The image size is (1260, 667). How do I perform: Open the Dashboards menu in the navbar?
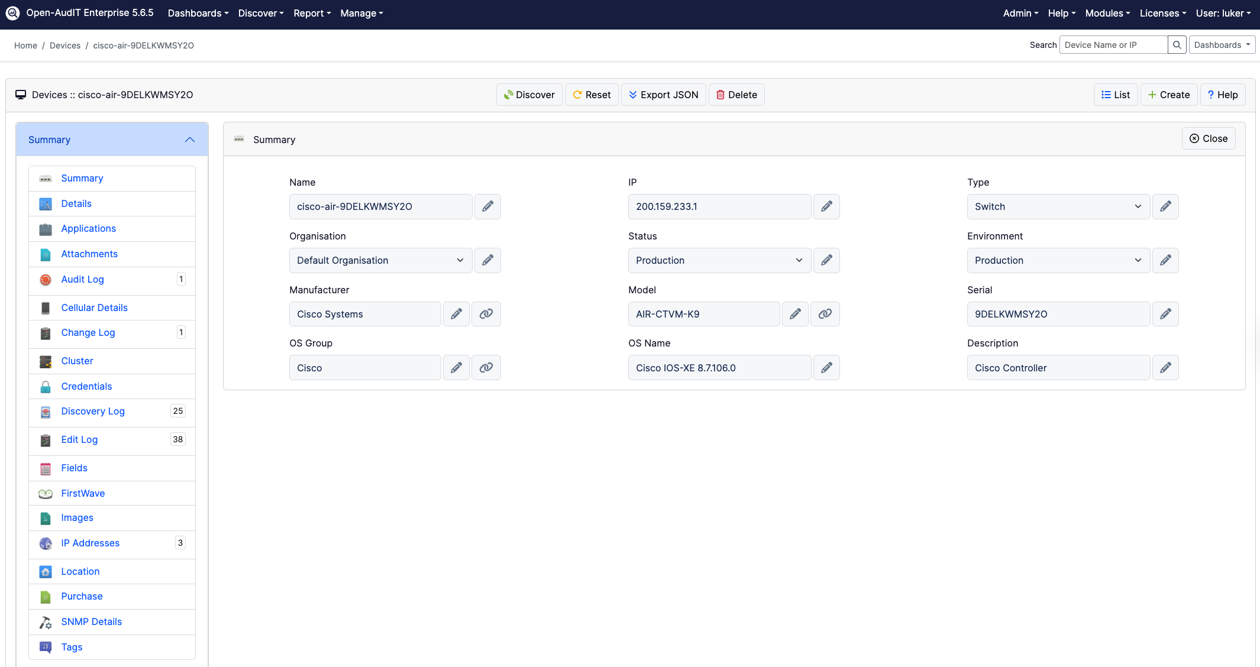198,13
